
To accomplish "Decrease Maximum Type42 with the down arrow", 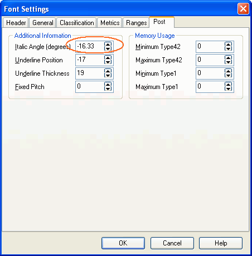I will tap(228, 62).
